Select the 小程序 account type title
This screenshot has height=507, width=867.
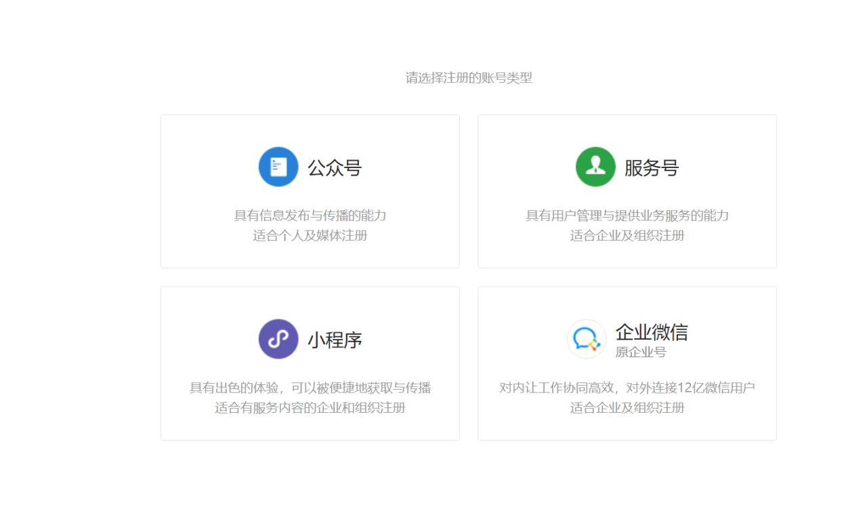(335, 340)
